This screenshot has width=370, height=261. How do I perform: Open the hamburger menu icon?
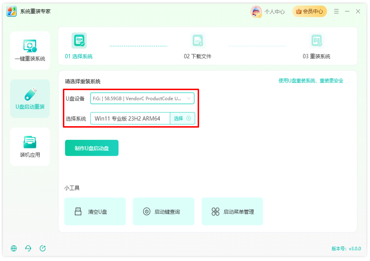336,11
